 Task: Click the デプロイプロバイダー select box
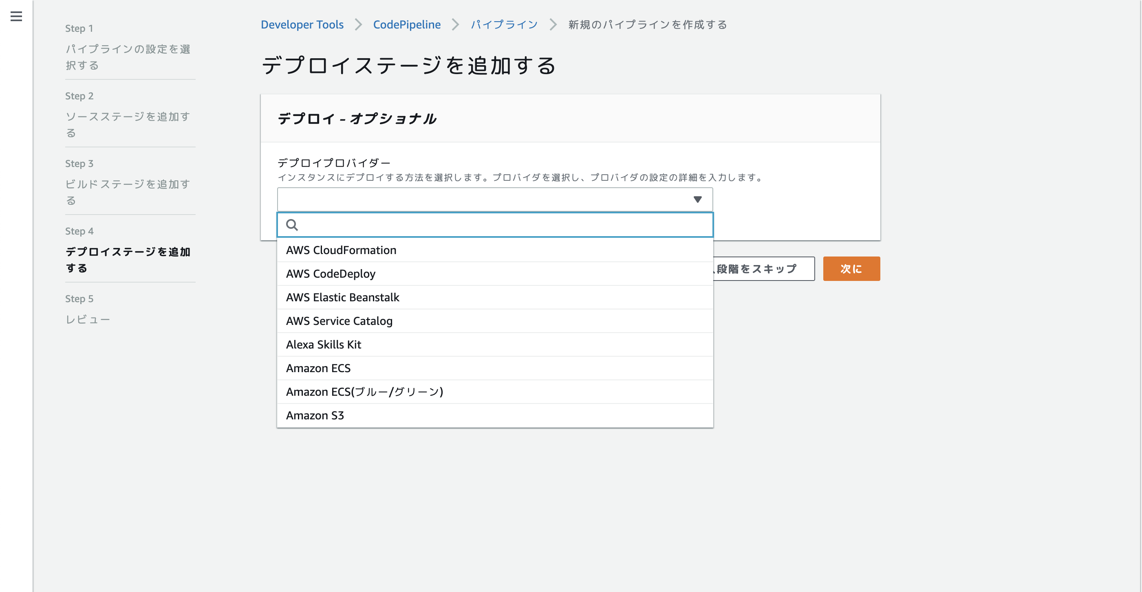click(495, 200)
